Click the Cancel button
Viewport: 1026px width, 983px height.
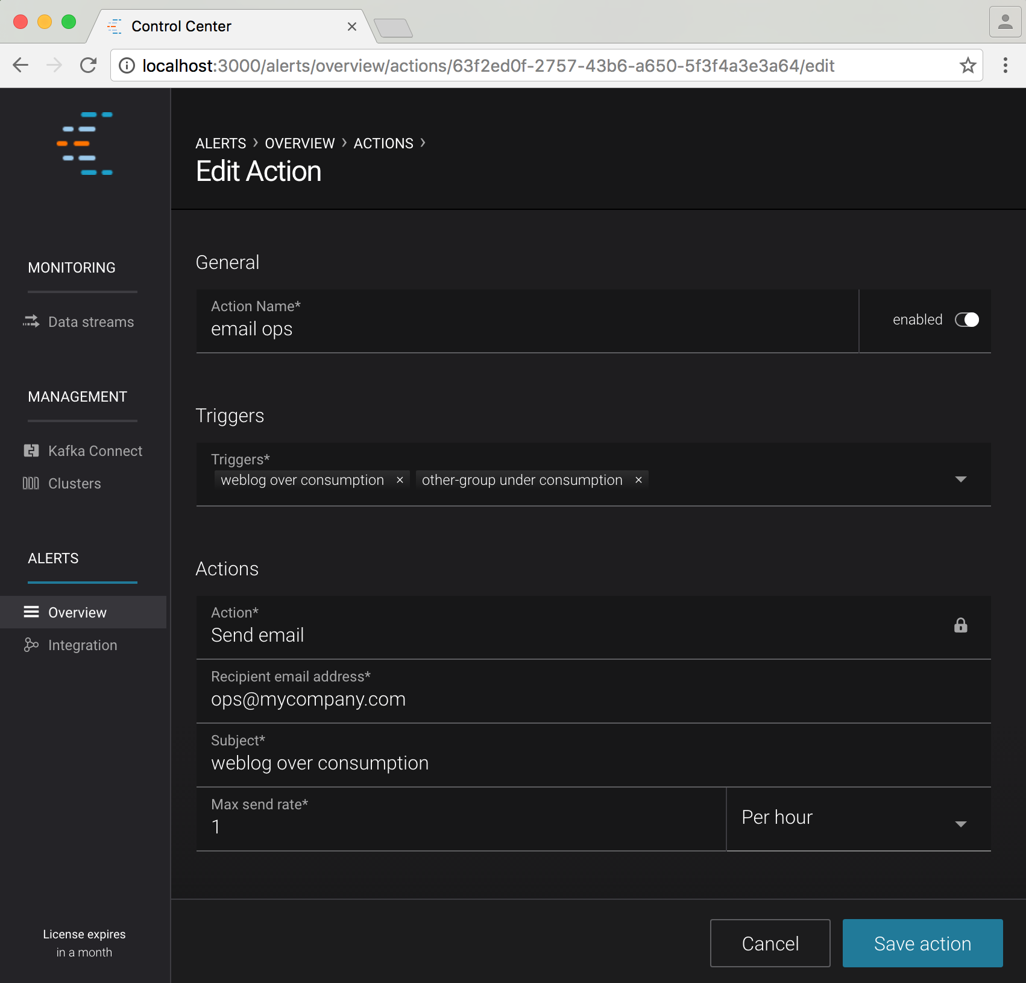point(770,943)
